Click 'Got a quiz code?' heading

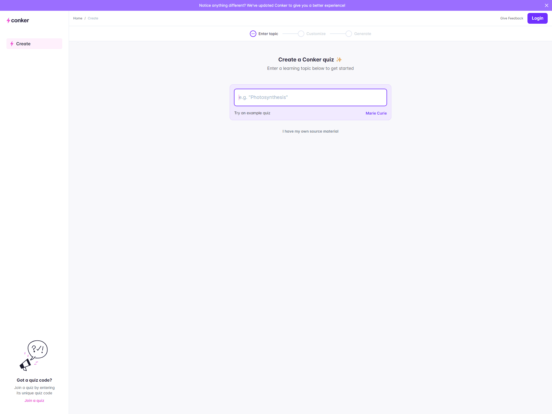point(34,380)
